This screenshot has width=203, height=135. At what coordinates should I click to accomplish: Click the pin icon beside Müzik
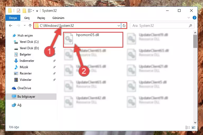coord(54,67)
